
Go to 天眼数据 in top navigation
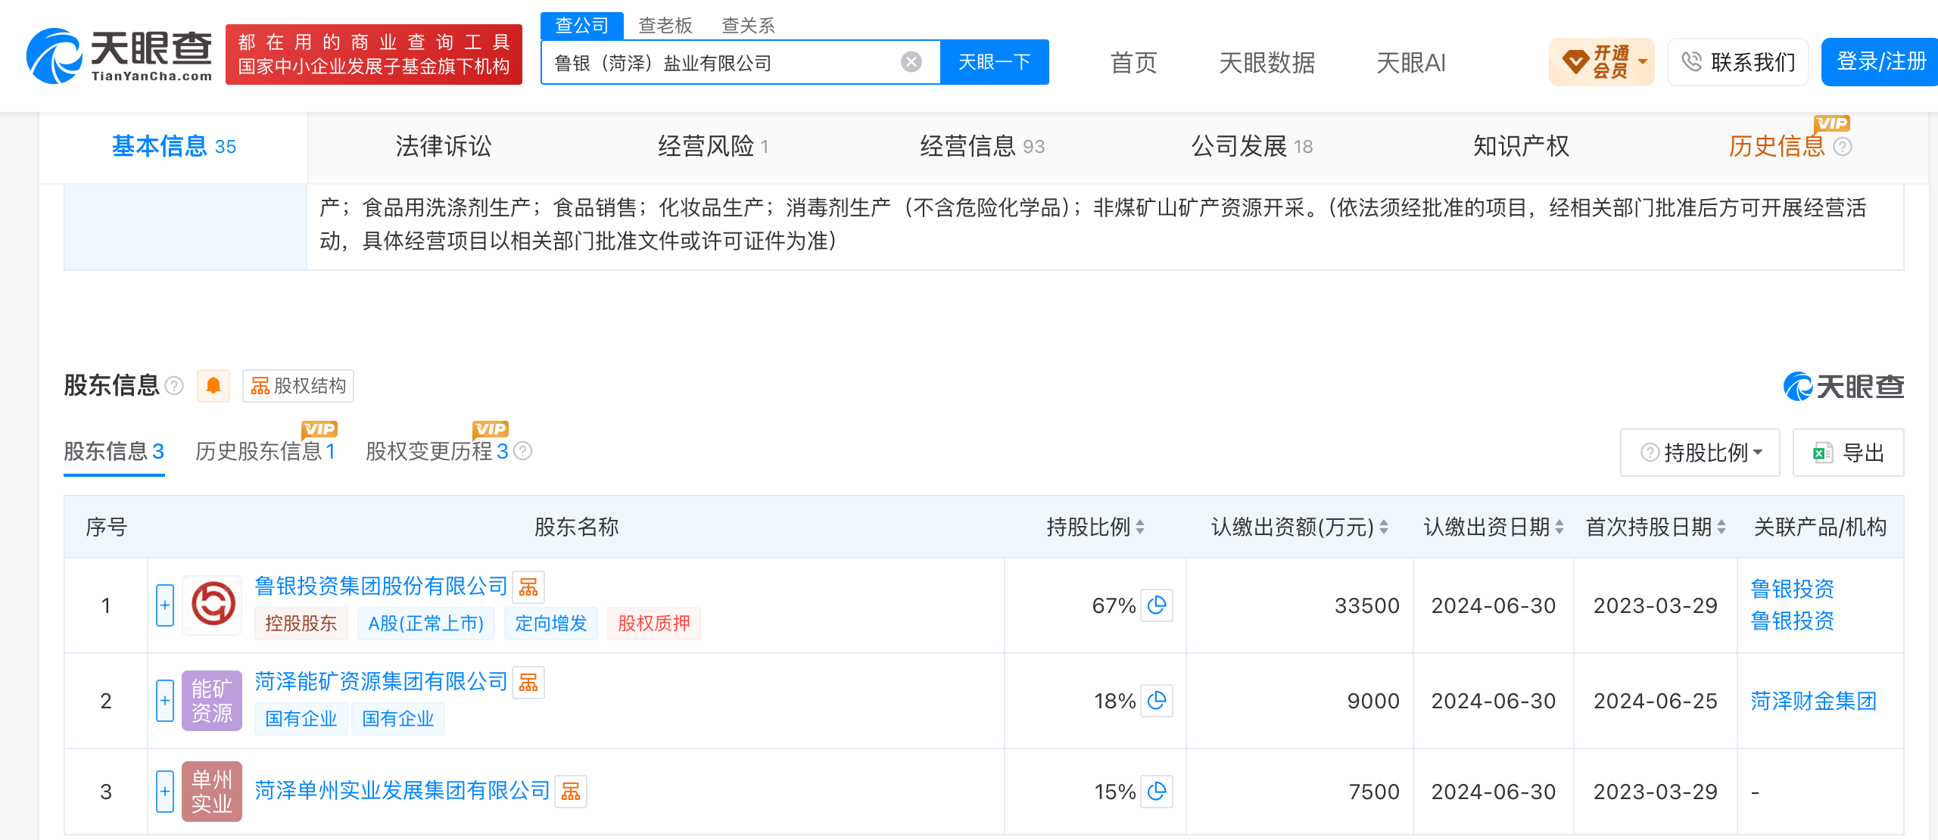point(1267,63)
